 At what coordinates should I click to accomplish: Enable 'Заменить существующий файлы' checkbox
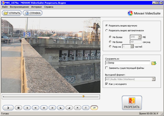106,68
